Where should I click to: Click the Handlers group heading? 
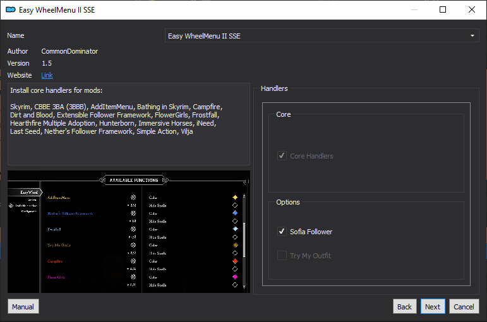274,88
